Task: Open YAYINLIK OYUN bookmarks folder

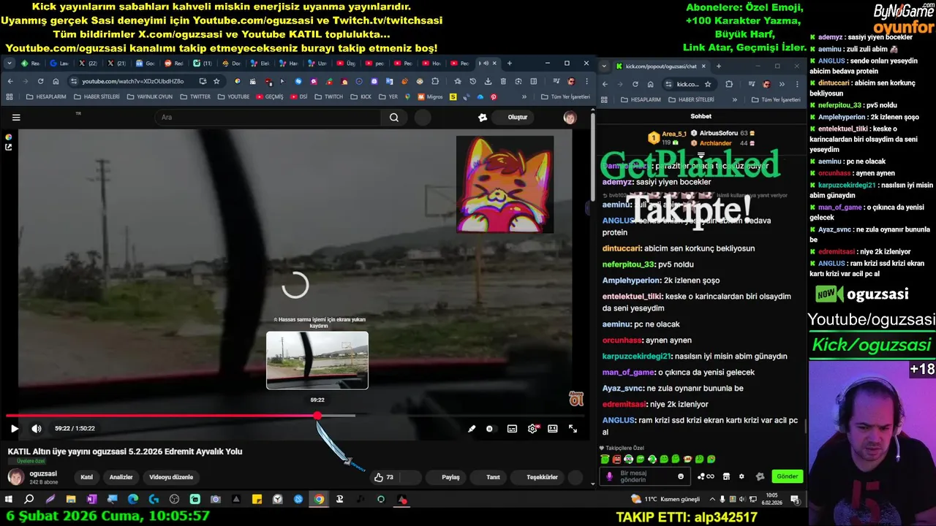Action: point(149,96)
